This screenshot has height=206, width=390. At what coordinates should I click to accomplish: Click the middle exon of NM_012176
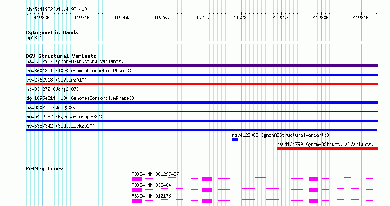click(207, 201)
